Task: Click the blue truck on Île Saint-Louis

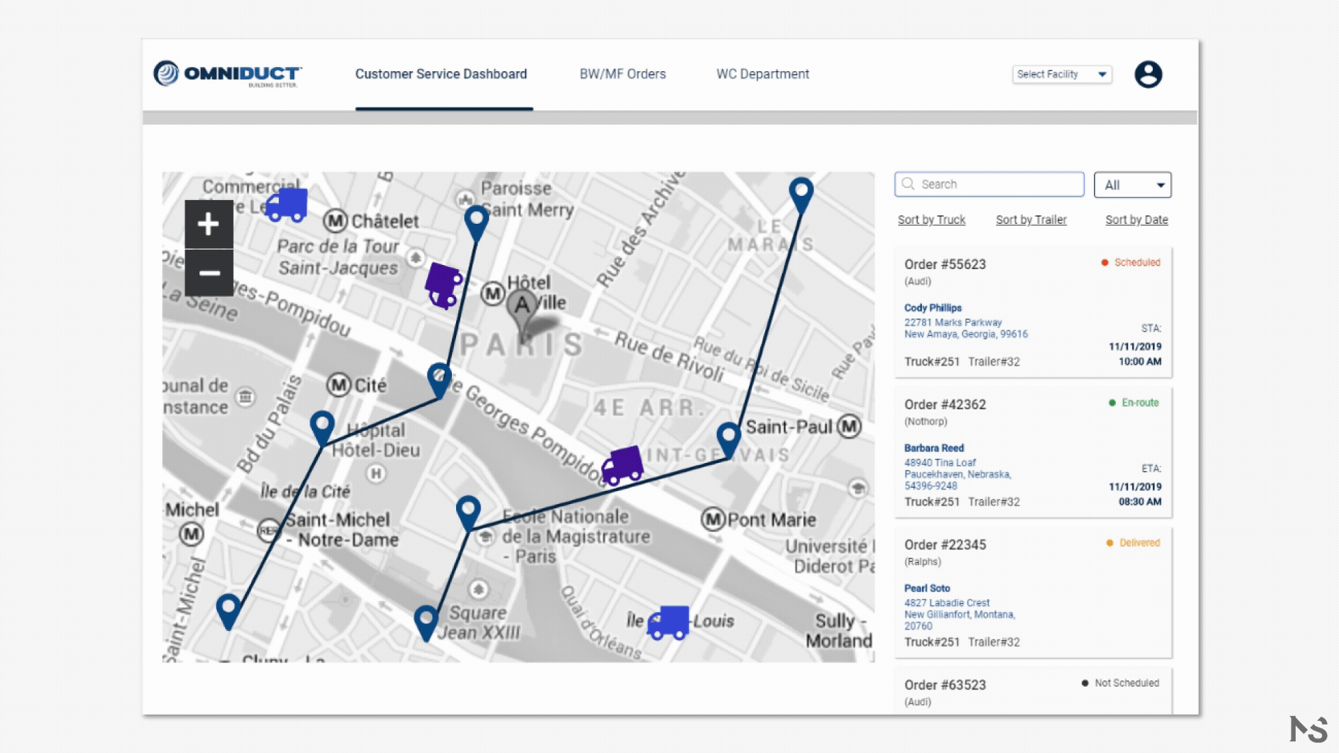Action: [x=667, y=623]
